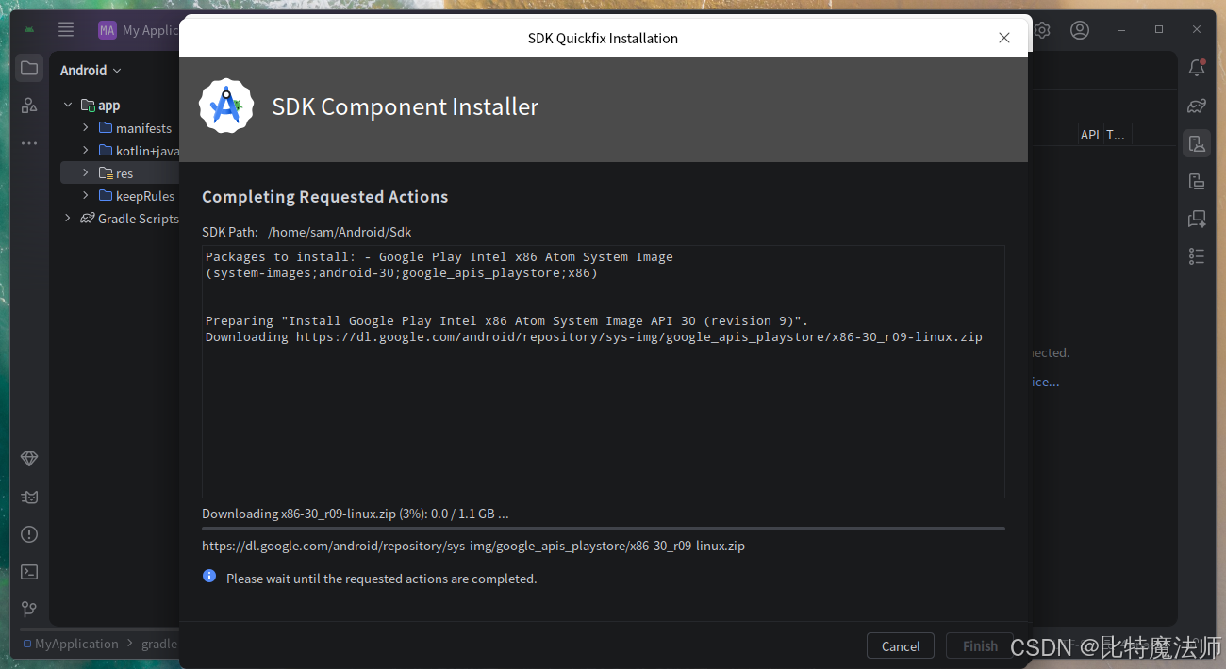Click the SDK Component Installer title
This screenshot has height=669, width=1226.
coord(406,106)
